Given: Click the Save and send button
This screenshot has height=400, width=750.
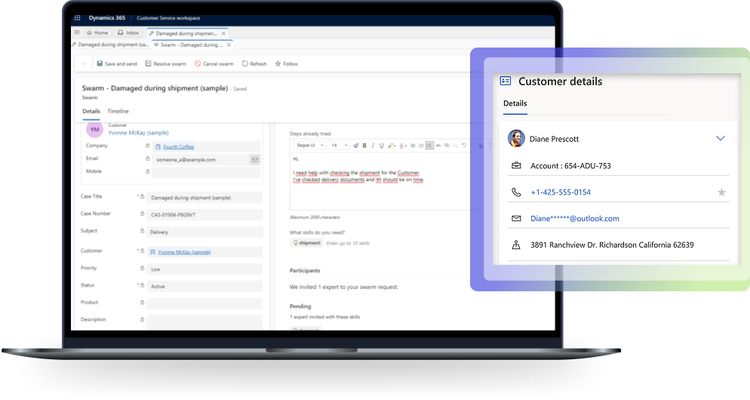Looking at the screenshot, I should click(x=117, y=64).
